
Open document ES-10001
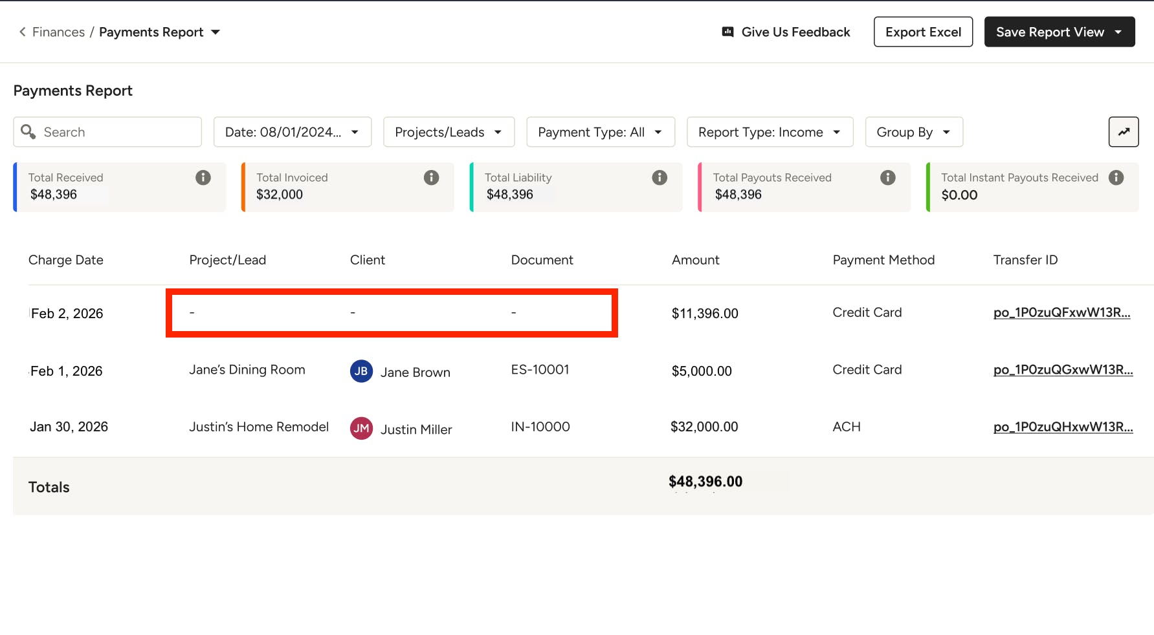pyautogui.click(x=540, y=370)
